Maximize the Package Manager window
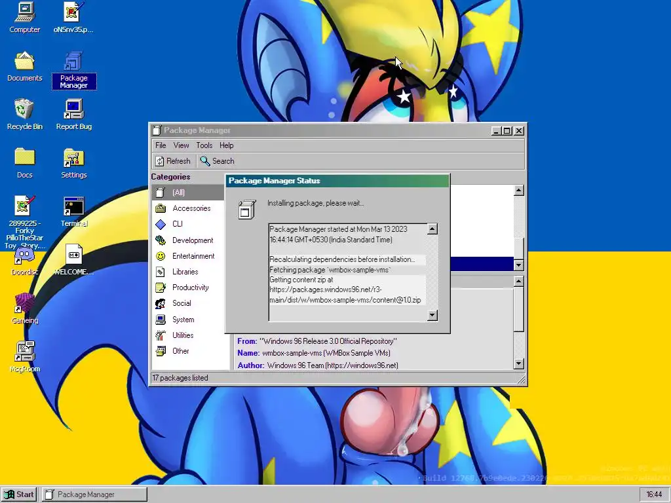The height and width of the screenshot is (503, 671). click(507, 131)
